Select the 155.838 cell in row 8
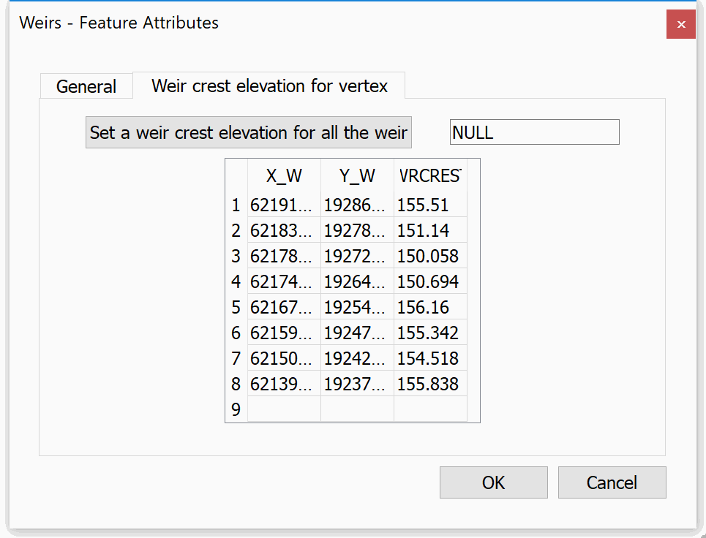 [x=430, y=384]
